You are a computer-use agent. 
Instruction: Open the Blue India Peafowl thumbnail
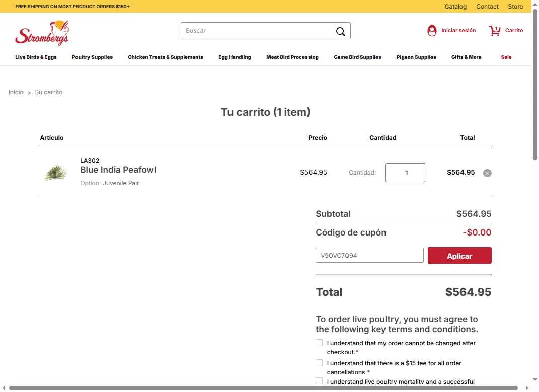pyautogui.click(x=56, y=172)
